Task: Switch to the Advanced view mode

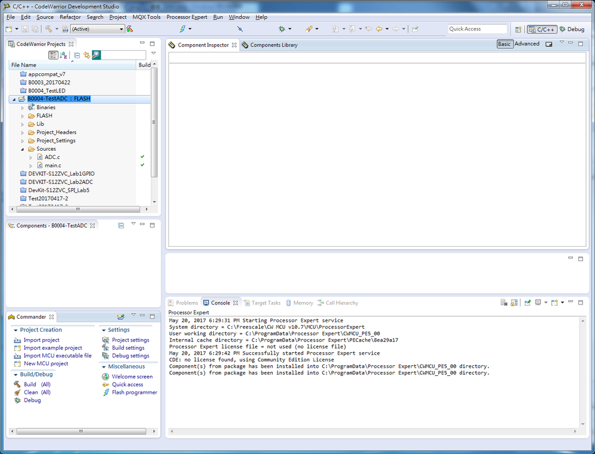Action: coord(527,44)
